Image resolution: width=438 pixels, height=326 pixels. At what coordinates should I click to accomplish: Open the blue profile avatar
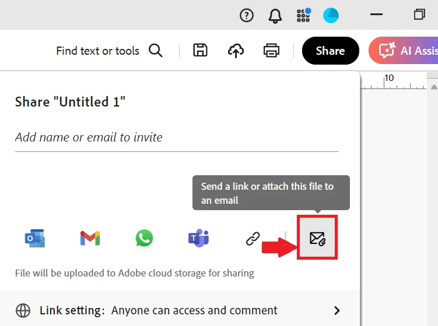point(331,15)
